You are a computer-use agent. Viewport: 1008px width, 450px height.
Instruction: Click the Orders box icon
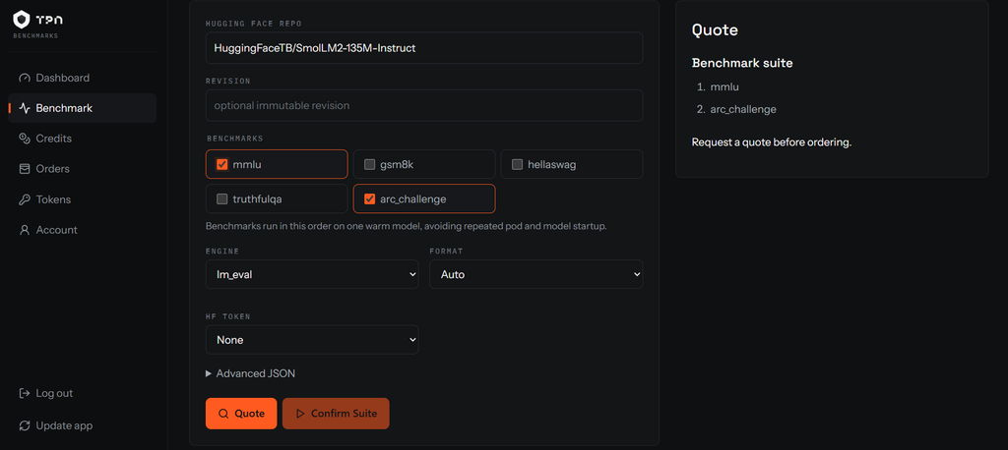(25, 169)
